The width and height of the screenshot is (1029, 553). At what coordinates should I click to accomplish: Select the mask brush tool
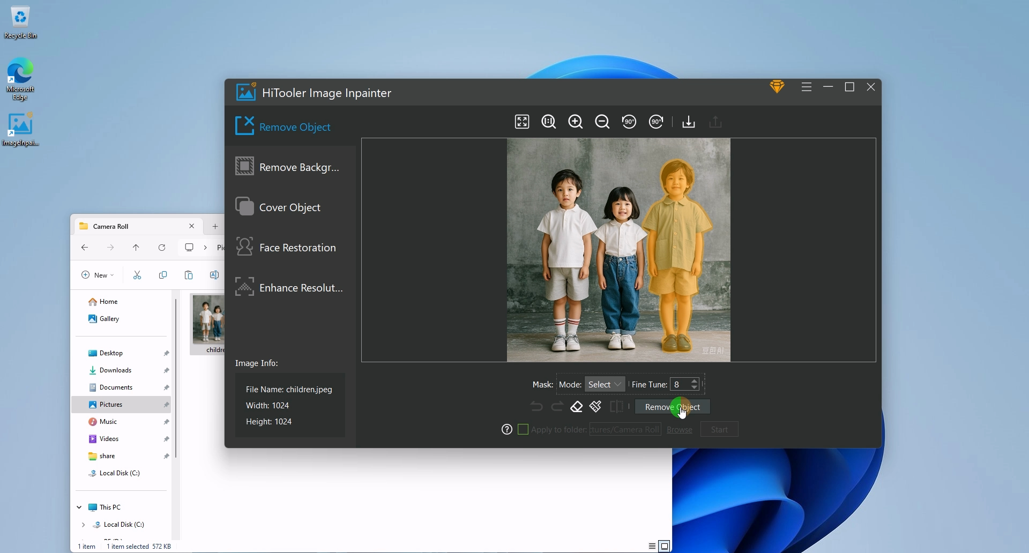pyautogui.click(x=595, y=406)
